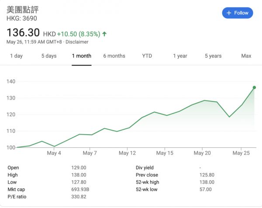Click the May 20 date label on the chart axis
Viewport: 262px width, 208px height.
point(202,153)
